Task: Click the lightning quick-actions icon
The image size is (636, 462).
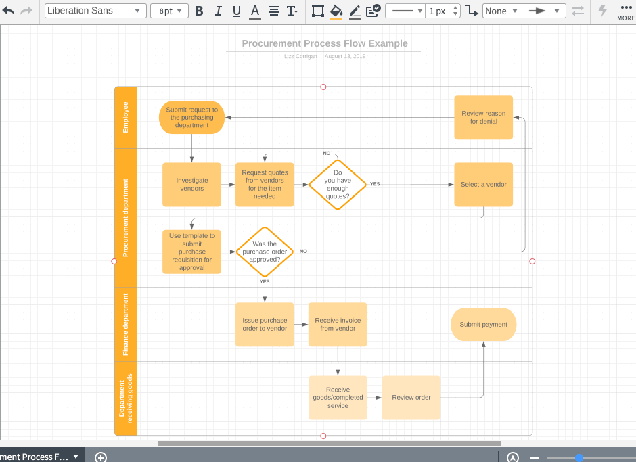Action: tap(601, 9)
